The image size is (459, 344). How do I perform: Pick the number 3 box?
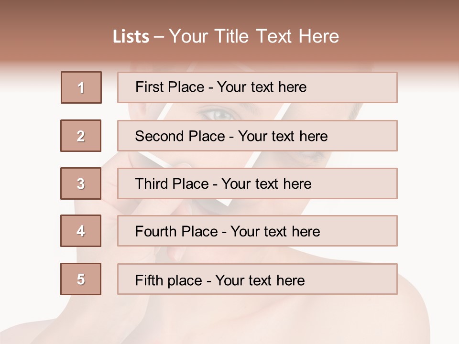coord(81,183)
